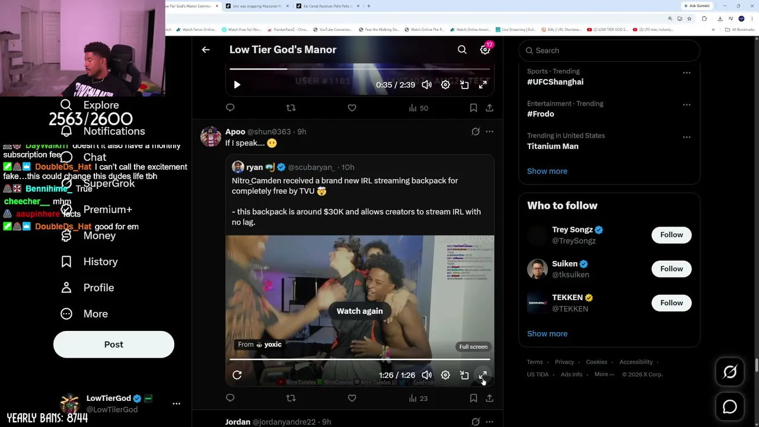This screenshot has width=759, height=427.
Task: Open Grok actions on Jordan's post
Action: pos(476,422)
